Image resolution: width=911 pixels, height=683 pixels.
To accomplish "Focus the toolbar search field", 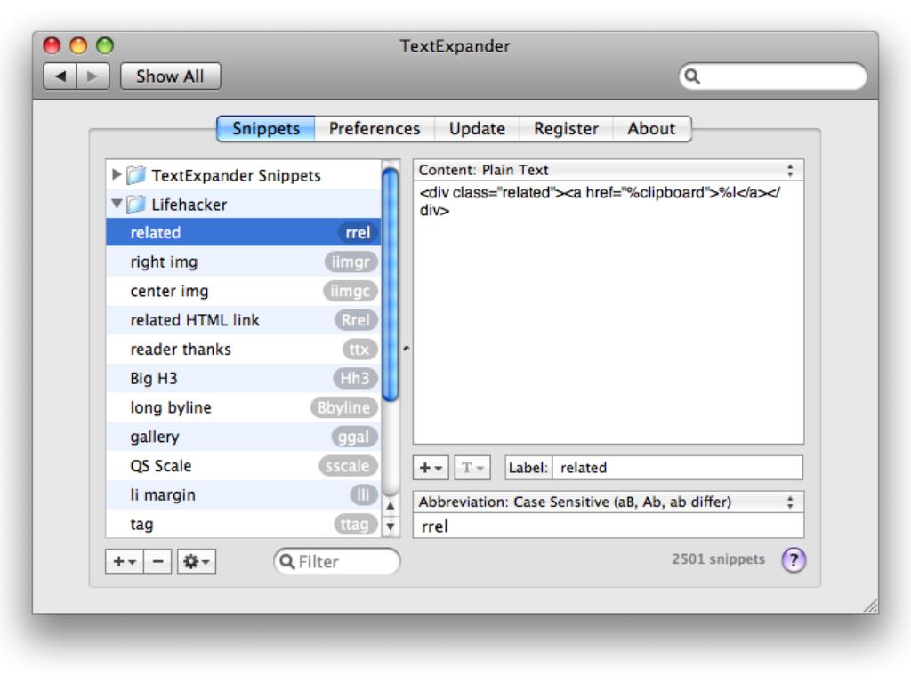I will pyautogui.click(x=773, y=76).
